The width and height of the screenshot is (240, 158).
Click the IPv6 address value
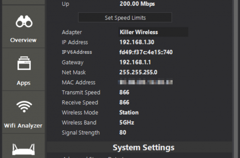coord(146,52)
